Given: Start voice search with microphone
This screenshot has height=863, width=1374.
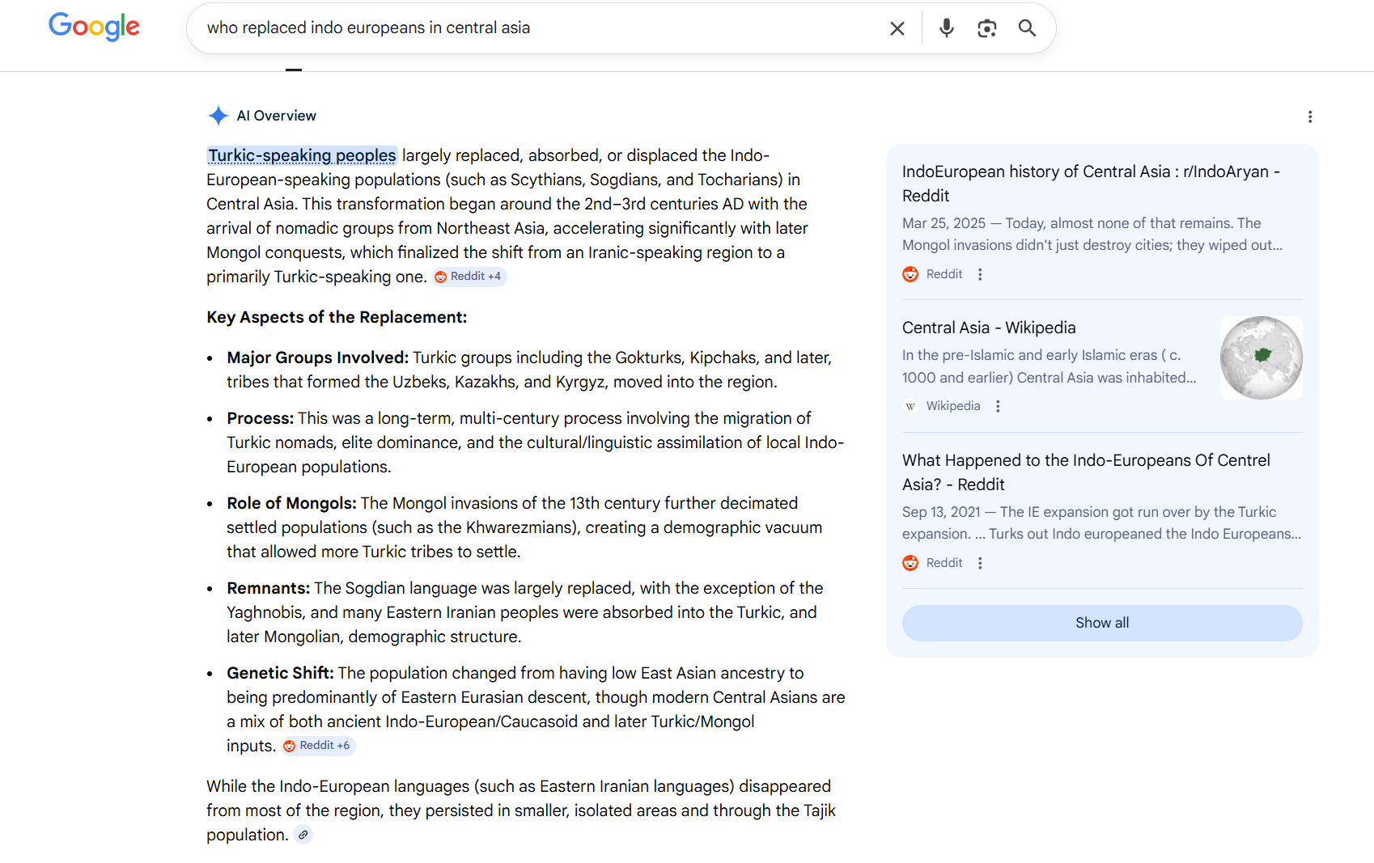Looking at the screenshot, I should [x=946, y=28].
